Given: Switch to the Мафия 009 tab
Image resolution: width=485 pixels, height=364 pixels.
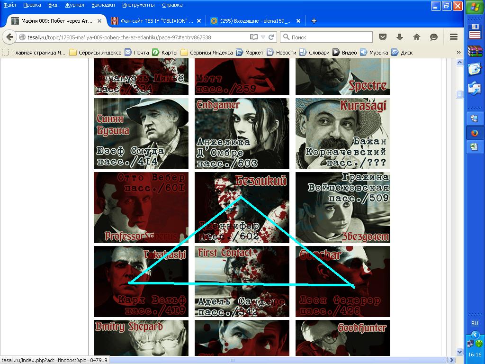Looking at the screenshot, I should pyautogui.click(x=56, y=21).
